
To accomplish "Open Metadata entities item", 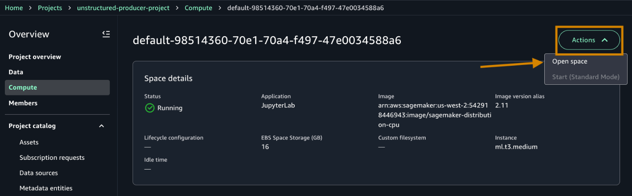I will (46, 188).
